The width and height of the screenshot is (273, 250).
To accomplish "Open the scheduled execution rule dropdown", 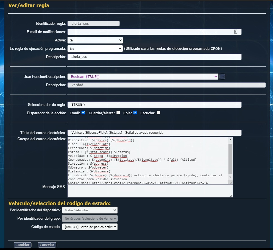I will (x=95, y=48).
